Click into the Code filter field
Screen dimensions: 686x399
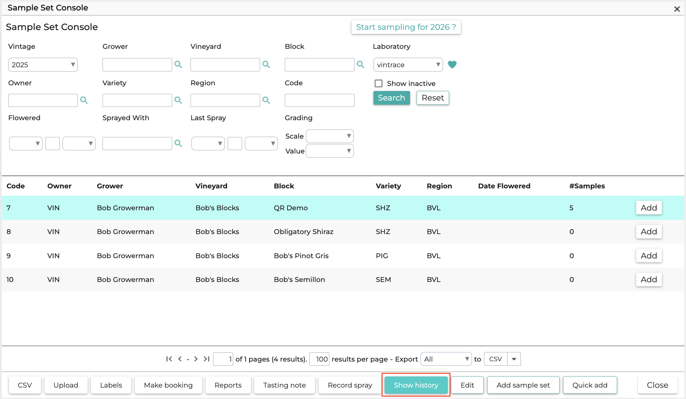(319, 100)
